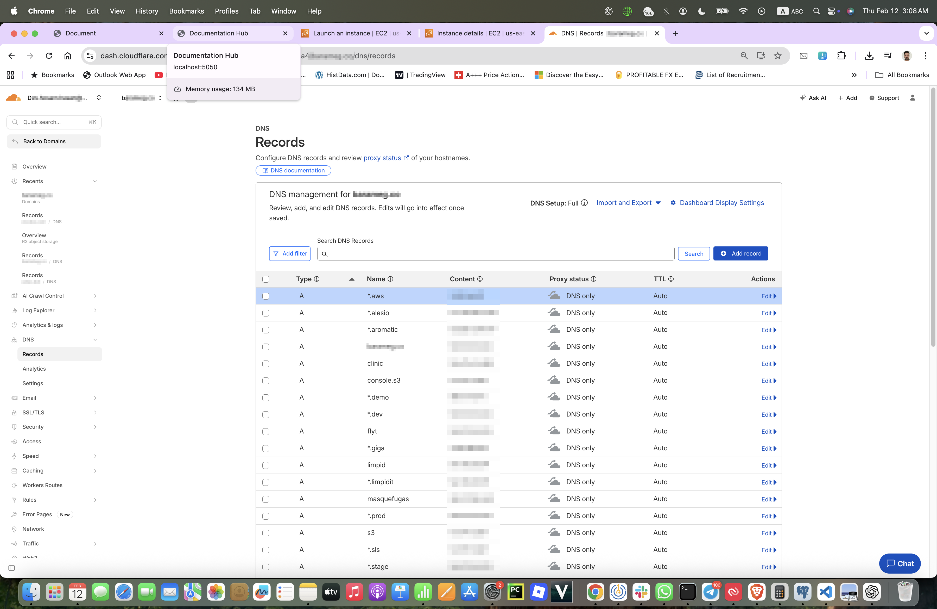Screen dimensions: 937x609
Task: Expand the AI Crawl Control section
Action: 95,296
